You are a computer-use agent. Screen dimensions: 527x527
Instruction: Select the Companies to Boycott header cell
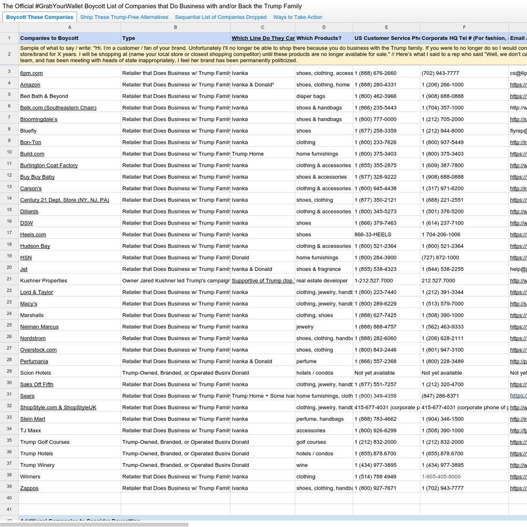(x=70, y=38)
